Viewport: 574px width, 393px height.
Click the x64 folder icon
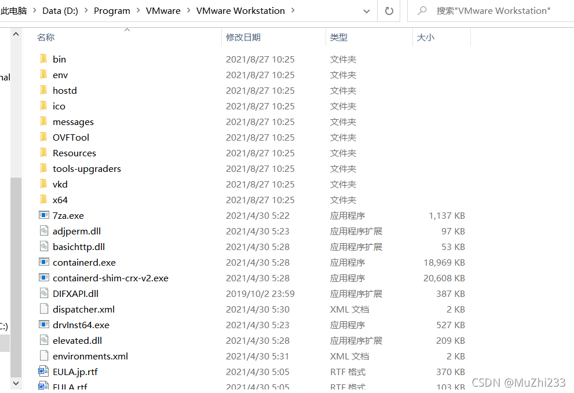[43, 200]
